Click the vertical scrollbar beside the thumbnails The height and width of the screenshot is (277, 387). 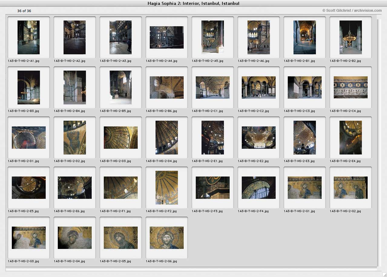point(379,142)
